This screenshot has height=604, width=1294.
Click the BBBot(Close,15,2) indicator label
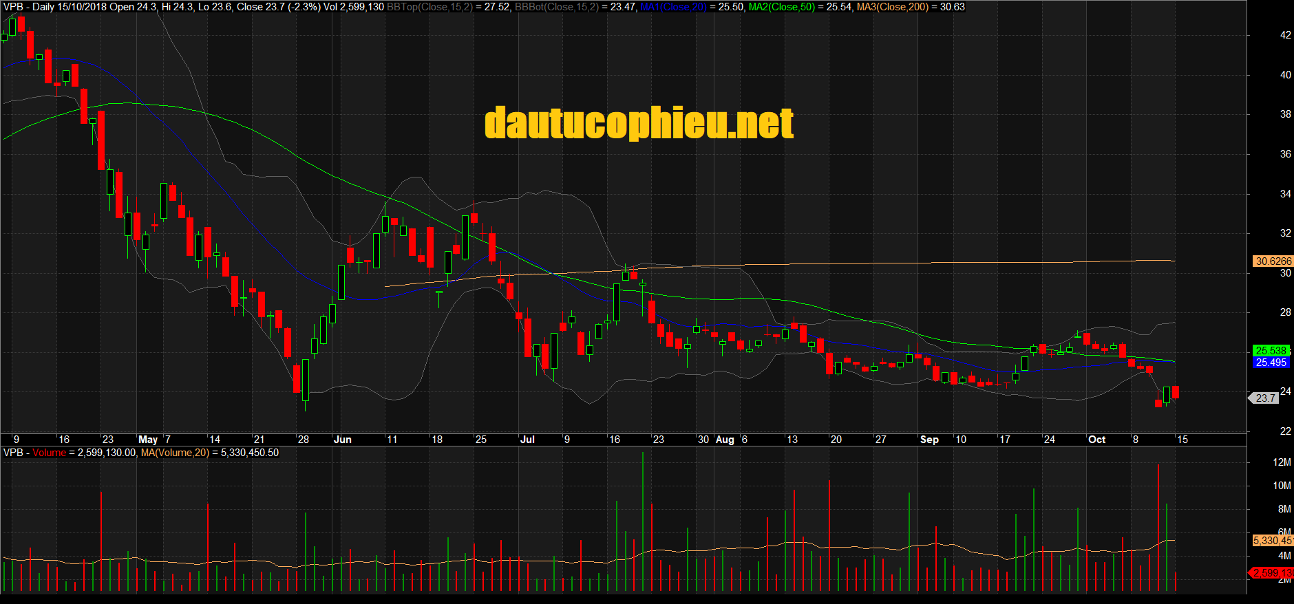pos(556,7)
